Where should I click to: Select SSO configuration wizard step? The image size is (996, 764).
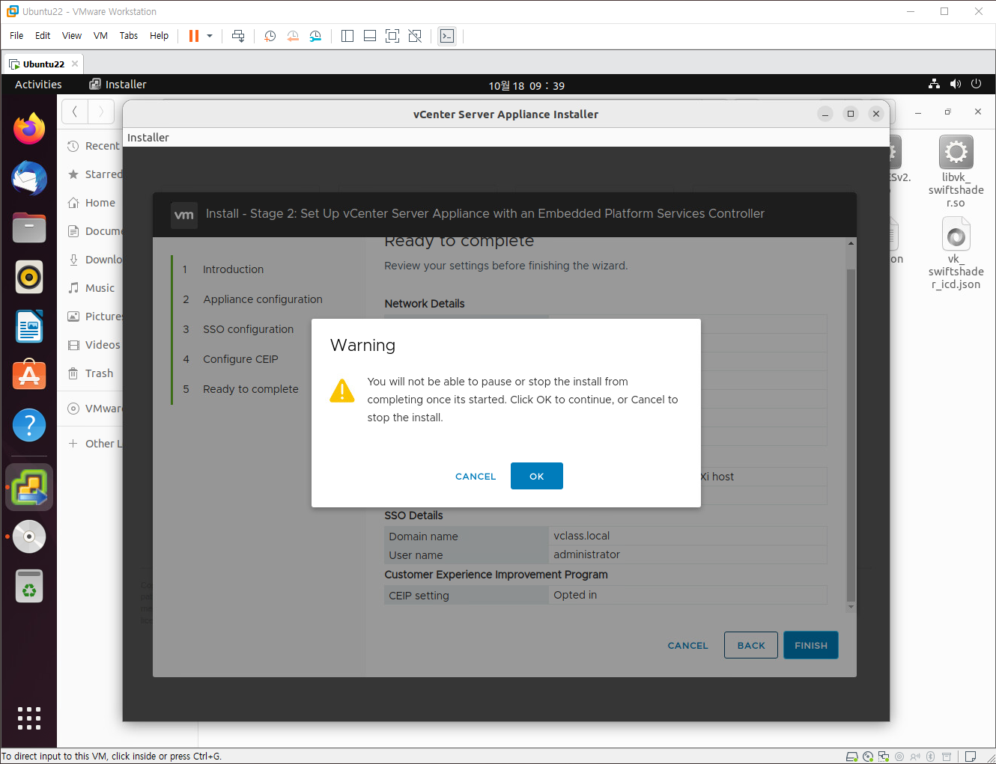(x=248, y=329)
